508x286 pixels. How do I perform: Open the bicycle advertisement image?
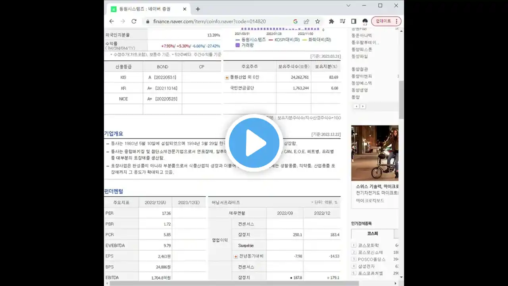pos(375,153)
